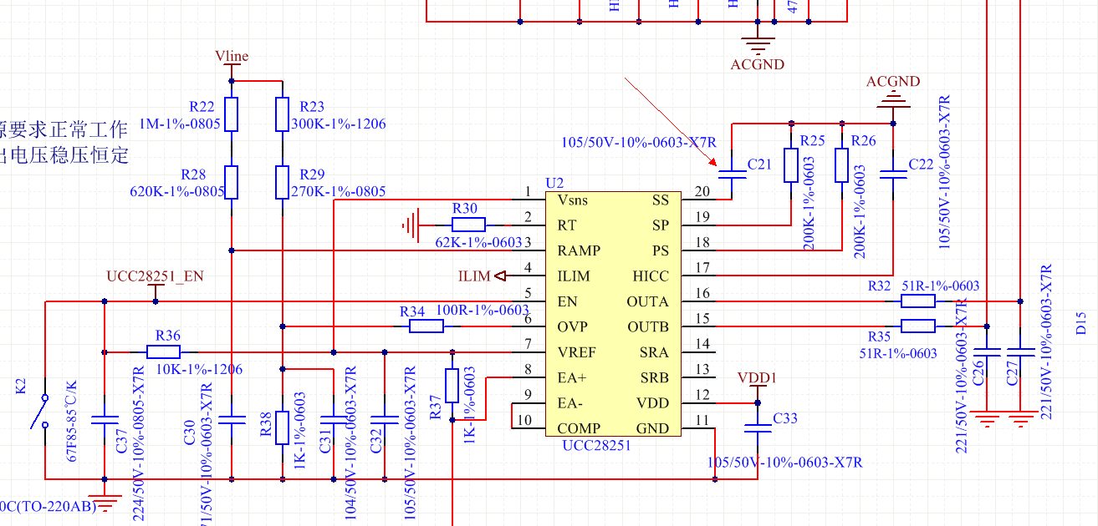Click the EA+ pin name on U2

571,377
